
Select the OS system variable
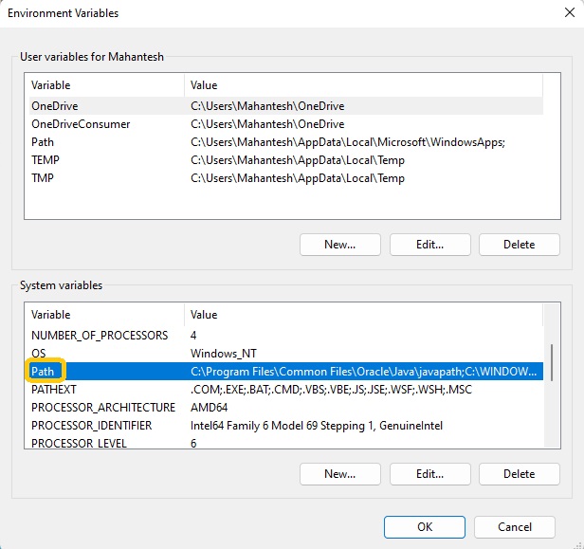pyautogui.click(x=286, y=353)
